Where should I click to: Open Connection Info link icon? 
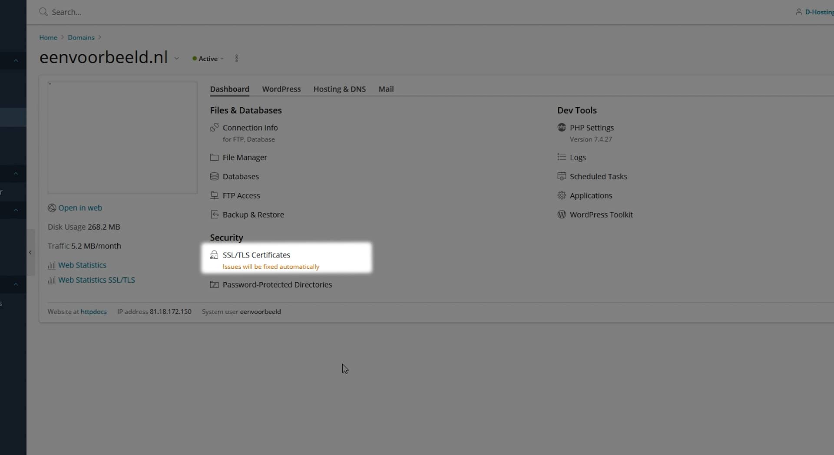point(214,127)
